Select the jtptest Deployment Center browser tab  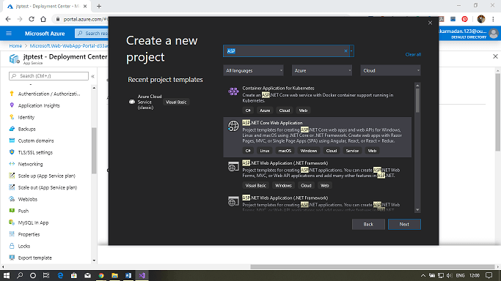(x=47, y=7)
